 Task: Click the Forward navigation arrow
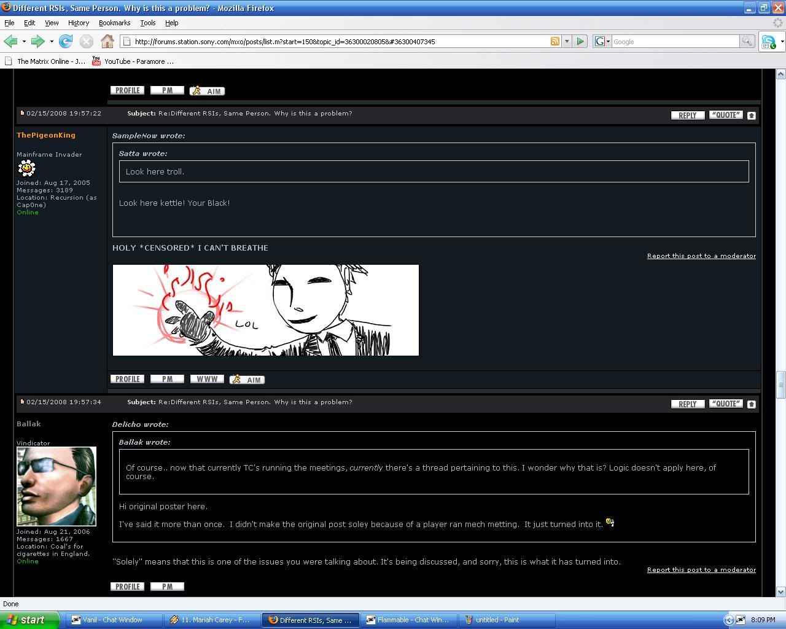(37, 41)
